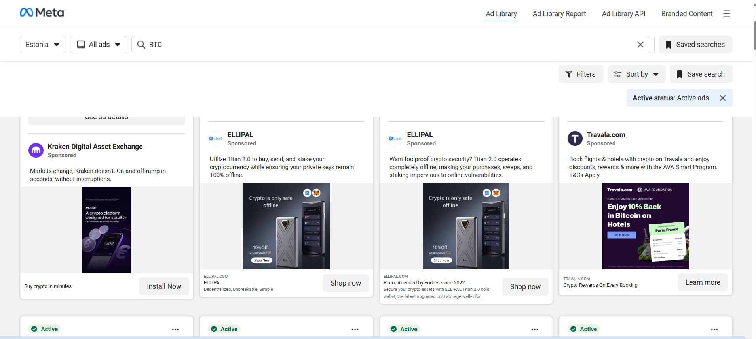Click the Kraken Digital Asset Exchange avatar
This screenshot has height=339, width=756.
click(36, 151)
